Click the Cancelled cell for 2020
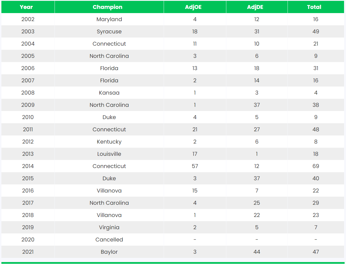The image size is (346, 264). click(109, 240)
